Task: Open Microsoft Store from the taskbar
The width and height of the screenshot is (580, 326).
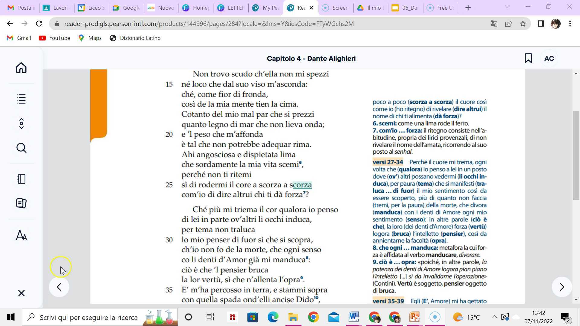Action: click(x=253, y=317)
